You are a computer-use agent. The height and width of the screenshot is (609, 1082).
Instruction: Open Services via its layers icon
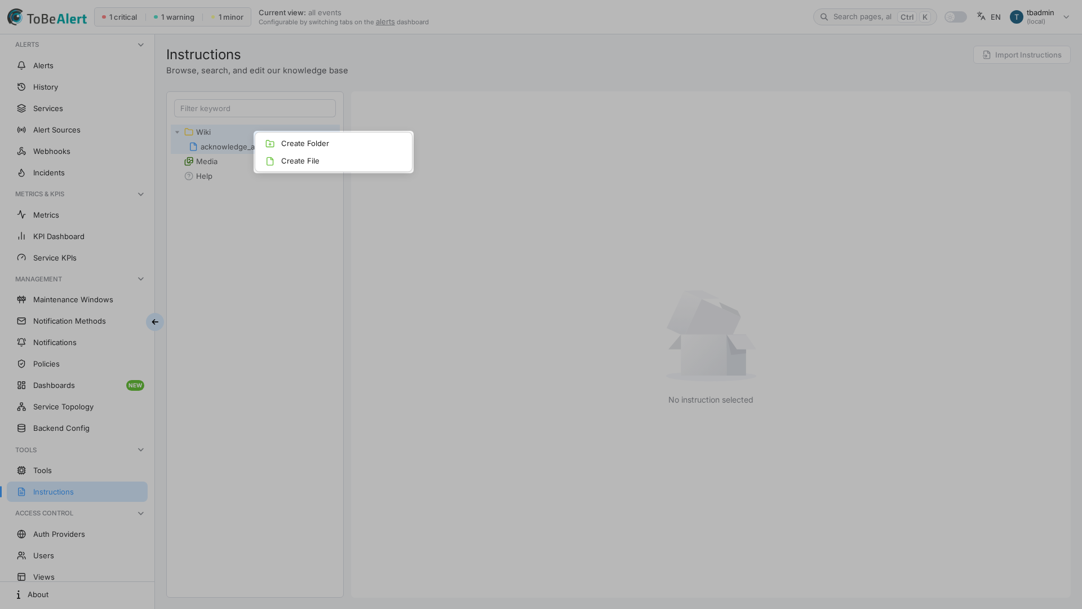click(21, 108)
